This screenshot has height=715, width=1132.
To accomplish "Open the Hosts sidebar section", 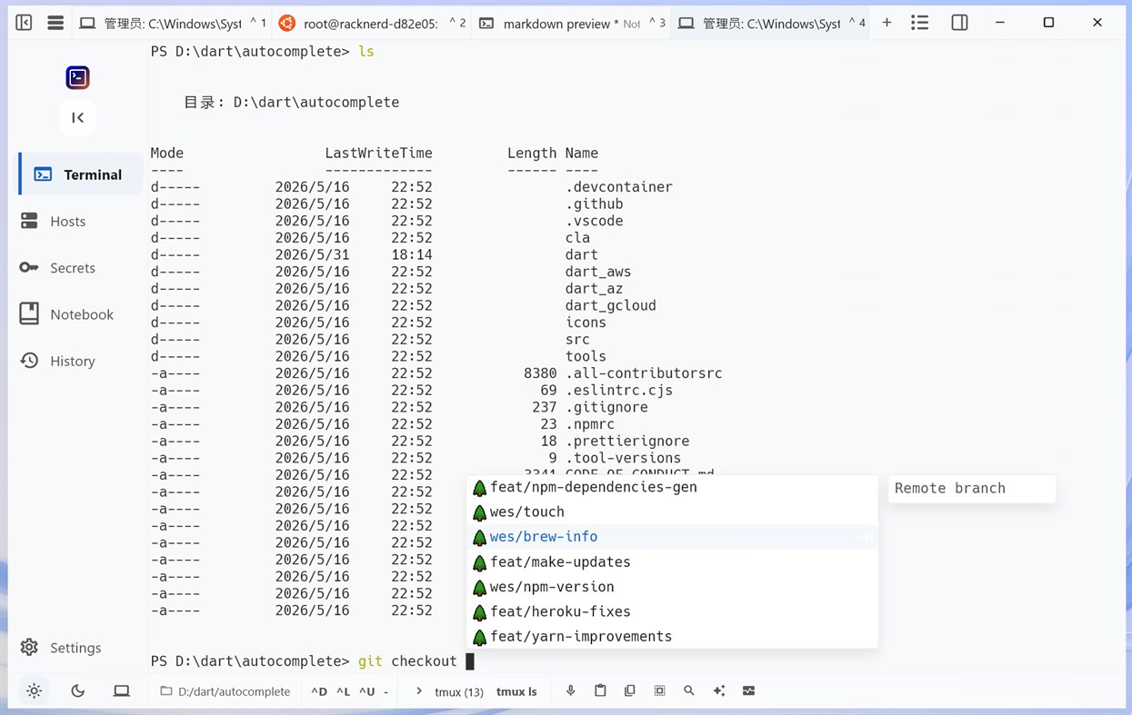I will pos(68,222).
